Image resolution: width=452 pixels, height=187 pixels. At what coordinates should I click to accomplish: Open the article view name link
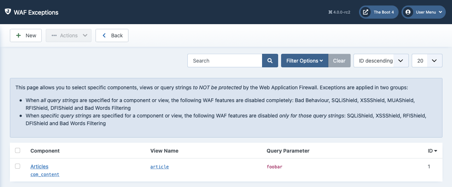(160, 167)
